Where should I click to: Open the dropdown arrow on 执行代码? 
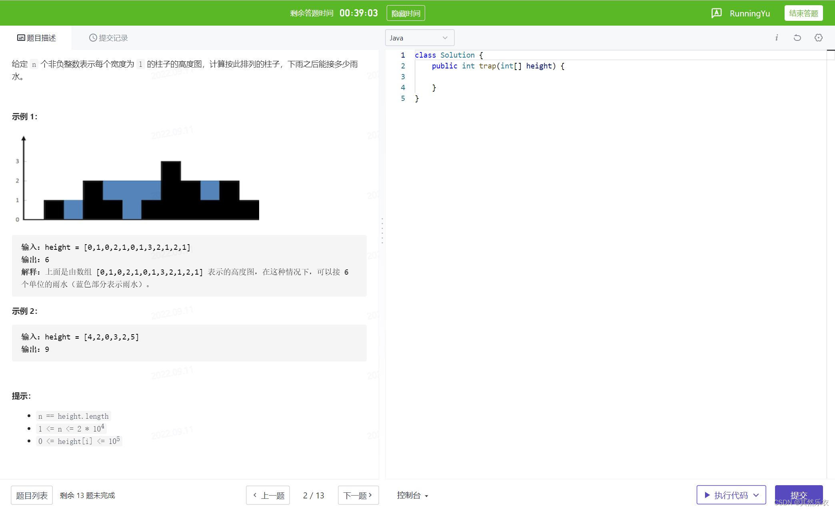point(756,495)
